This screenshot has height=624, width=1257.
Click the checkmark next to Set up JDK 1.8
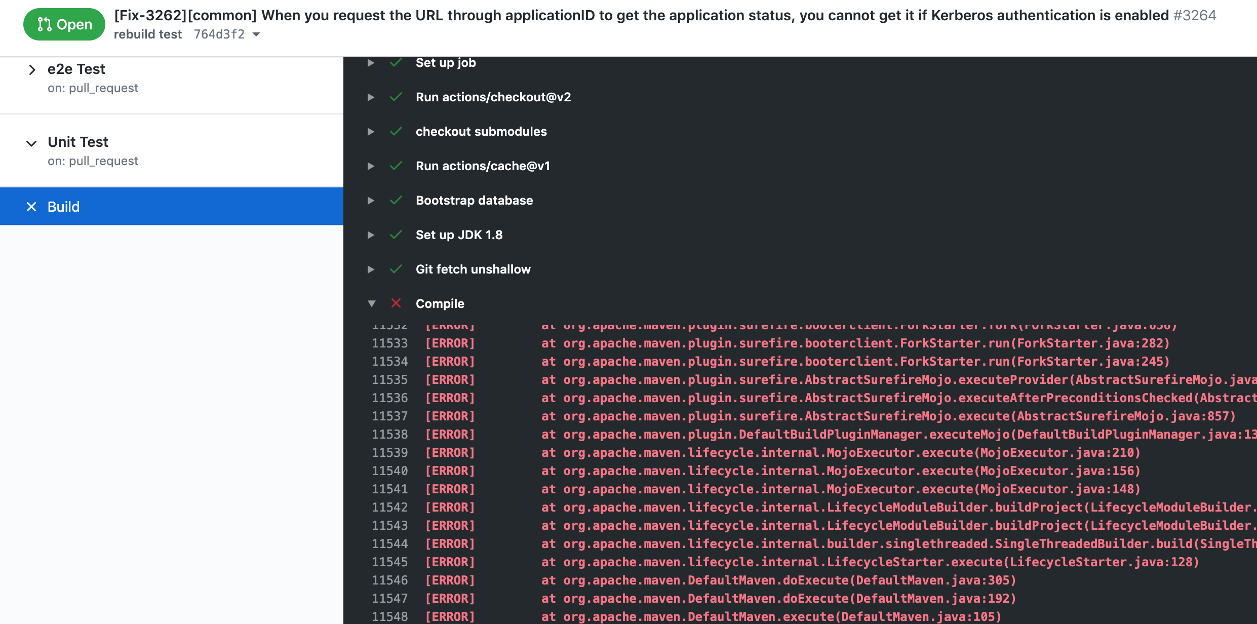pyautogui.click(x=396, y=235)
